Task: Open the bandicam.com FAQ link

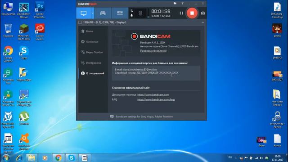Action: 156,99
